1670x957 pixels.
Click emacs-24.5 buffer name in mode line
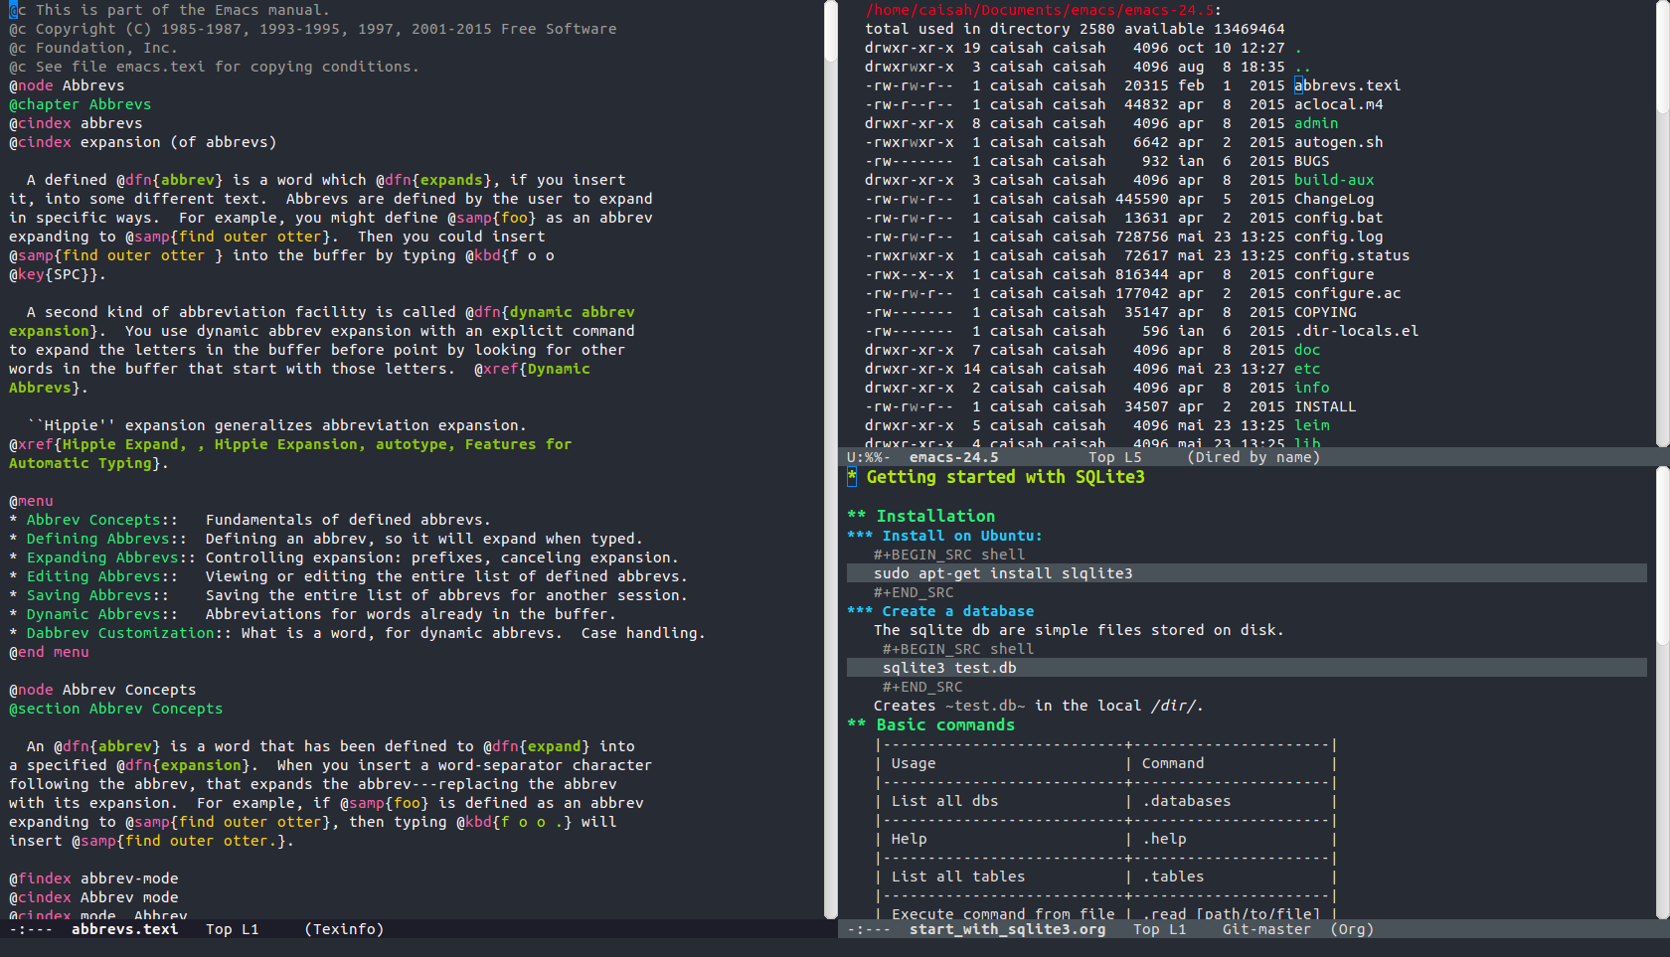(x=954, y=457)
